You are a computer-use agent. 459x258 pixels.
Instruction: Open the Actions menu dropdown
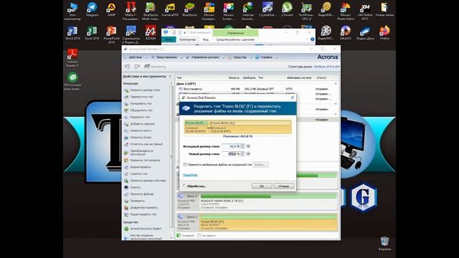tap(136, 57)
